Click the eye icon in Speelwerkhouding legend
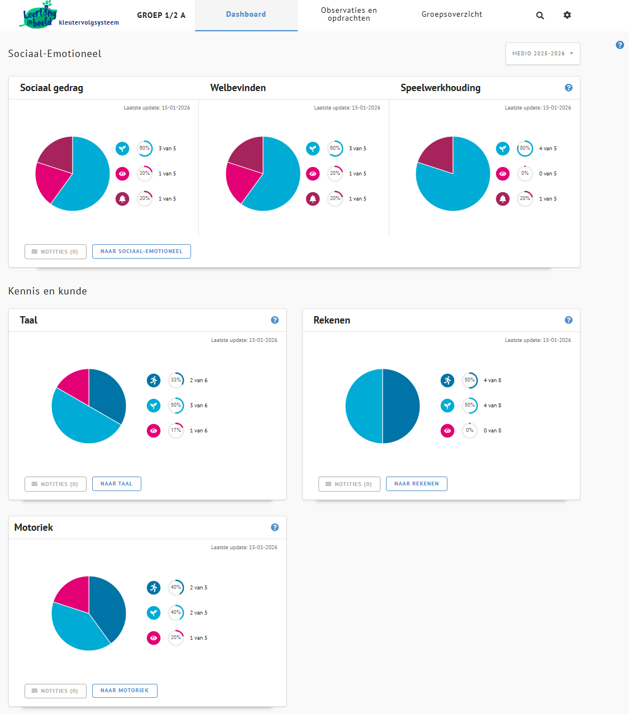 click(x=503, y=174)
